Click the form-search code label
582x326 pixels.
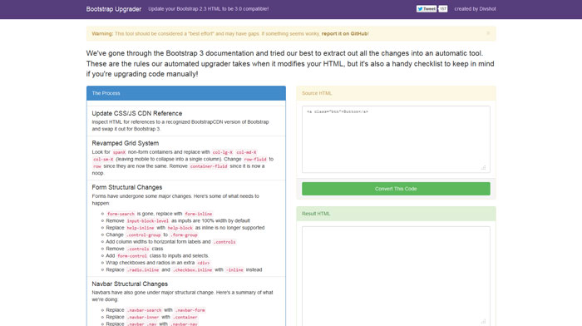pos(121,214)
